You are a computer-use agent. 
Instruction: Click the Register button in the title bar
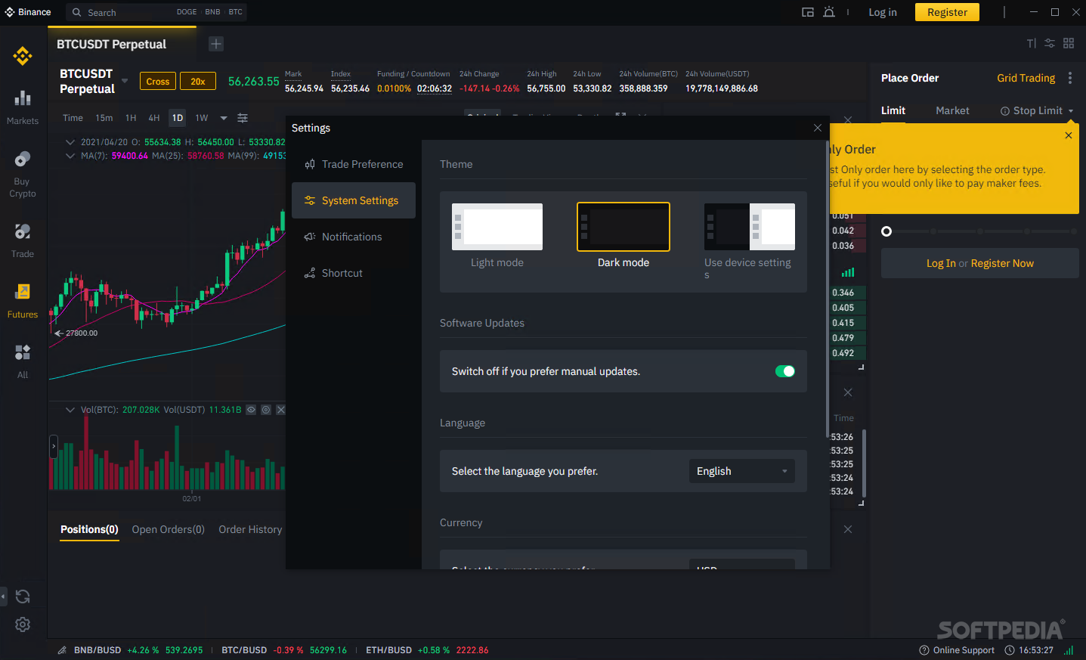[x=947, y=12]
